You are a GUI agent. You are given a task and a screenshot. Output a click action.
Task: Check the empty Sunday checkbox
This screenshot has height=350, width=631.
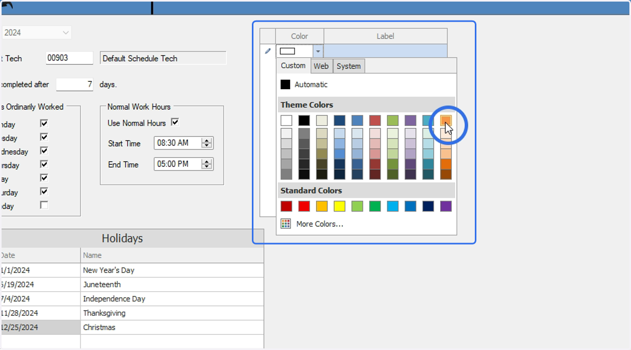(x=44, y=205)
